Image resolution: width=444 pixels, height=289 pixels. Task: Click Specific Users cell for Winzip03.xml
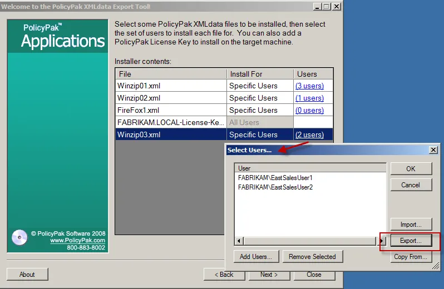(x=260, y=134)
